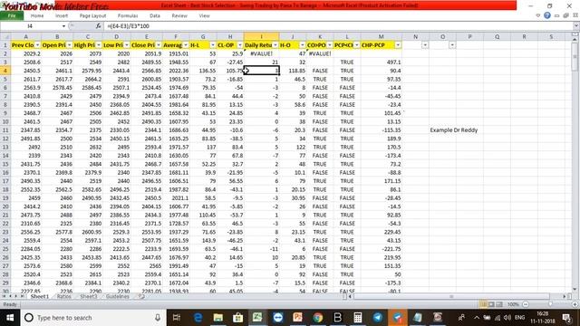The image size is (580, 326).
Task: Select cell M3 showing 497.1
Action: coord(381,62)
